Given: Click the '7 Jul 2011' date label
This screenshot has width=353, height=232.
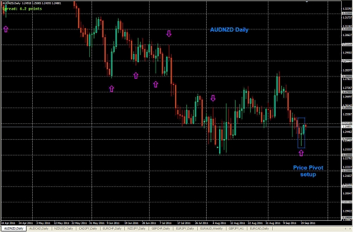Looking at the screenshot, I should [165, 223].
